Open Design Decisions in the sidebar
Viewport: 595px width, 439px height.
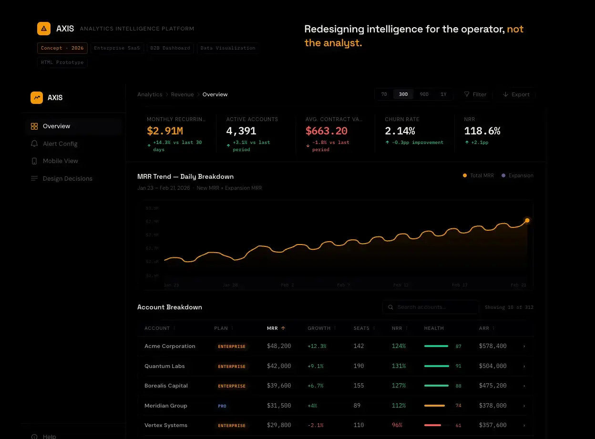(73, 178)
